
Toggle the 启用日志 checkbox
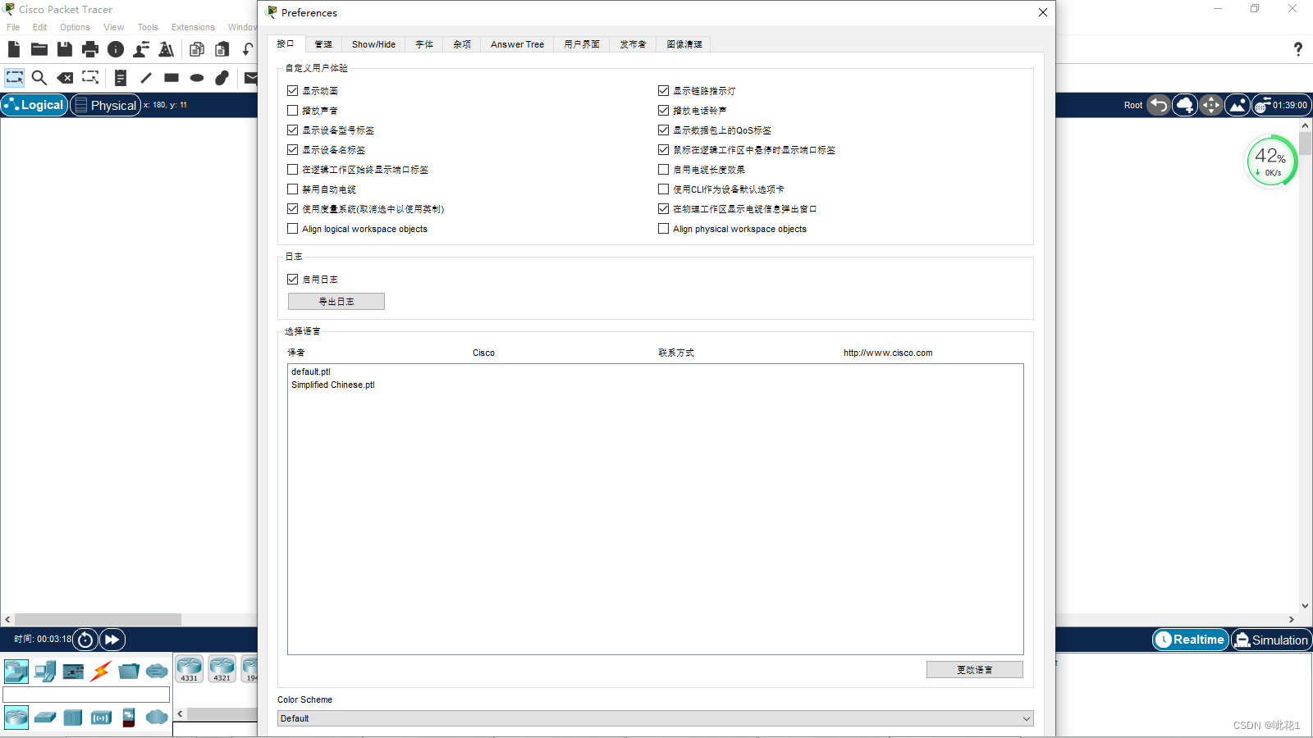tap(292, 279)
